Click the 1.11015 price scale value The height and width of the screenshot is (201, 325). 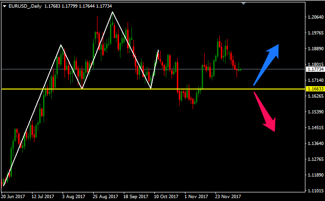(315, 190)
